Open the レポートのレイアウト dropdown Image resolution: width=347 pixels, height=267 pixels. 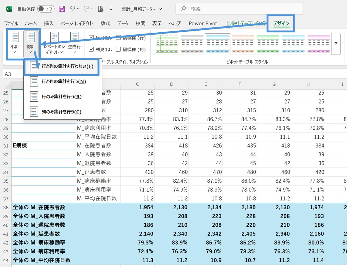tap(54, 44)
